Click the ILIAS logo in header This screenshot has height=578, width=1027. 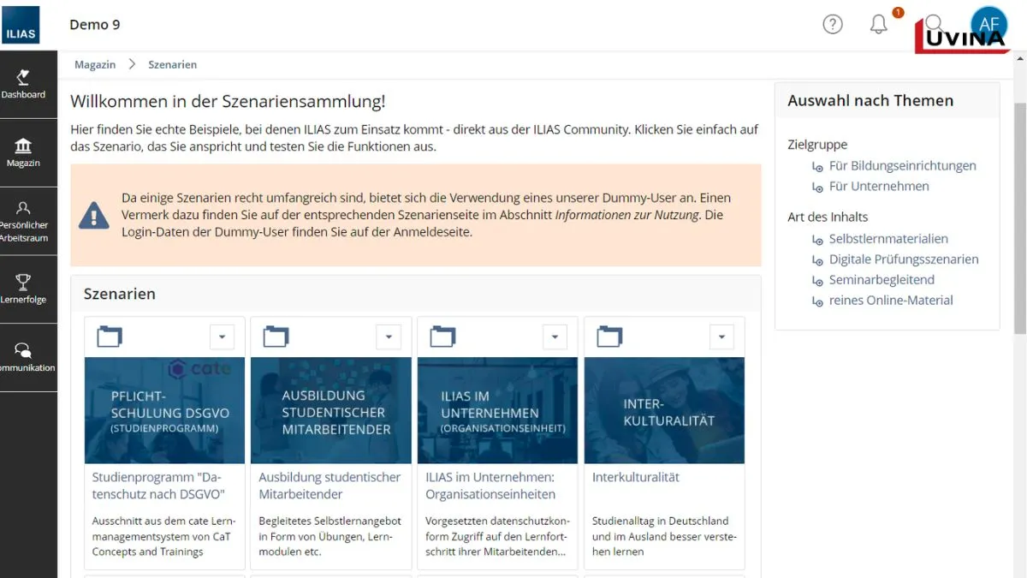[21, 25]
